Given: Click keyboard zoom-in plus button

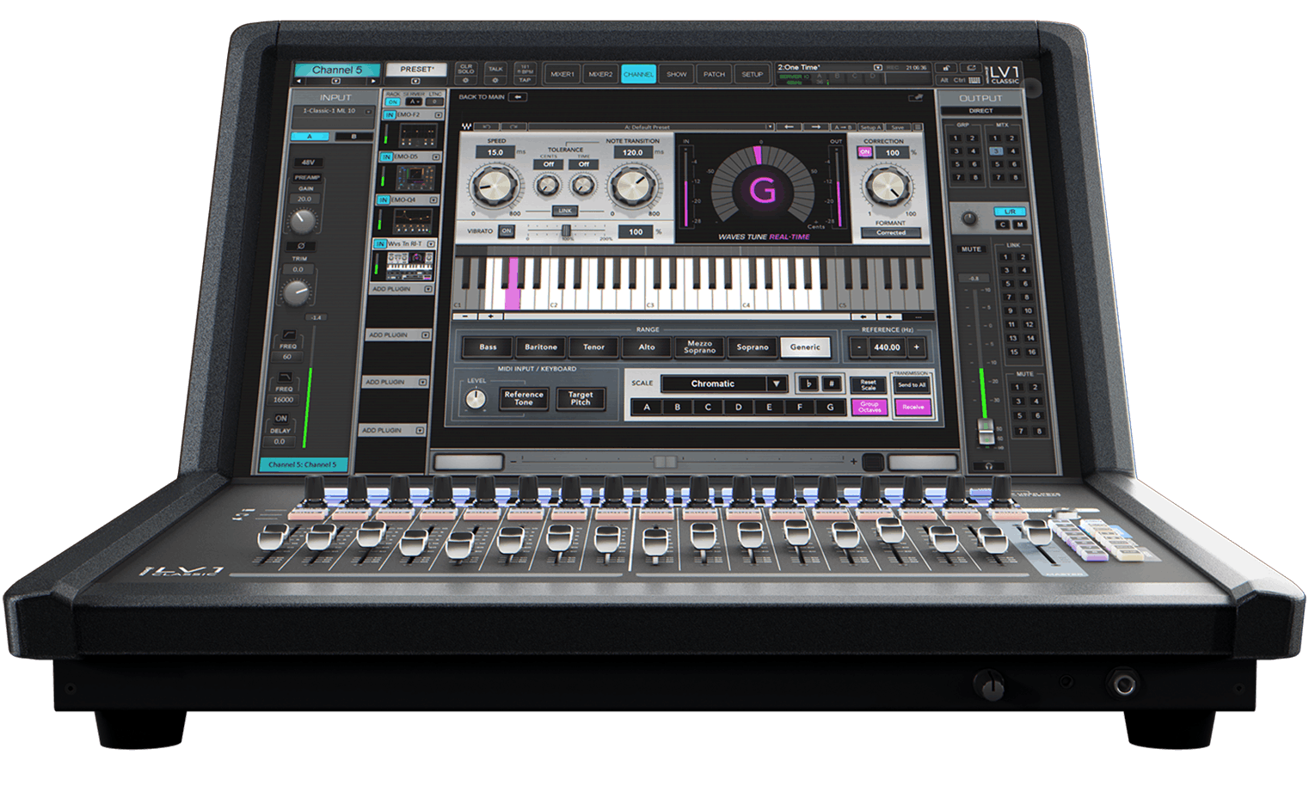Looking at the screenshot, I should tap(490, 316).
